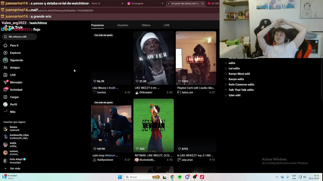
Task: Open OBS Studio from the taskbar
Action: pyautogui.click(x=195, y=177)
